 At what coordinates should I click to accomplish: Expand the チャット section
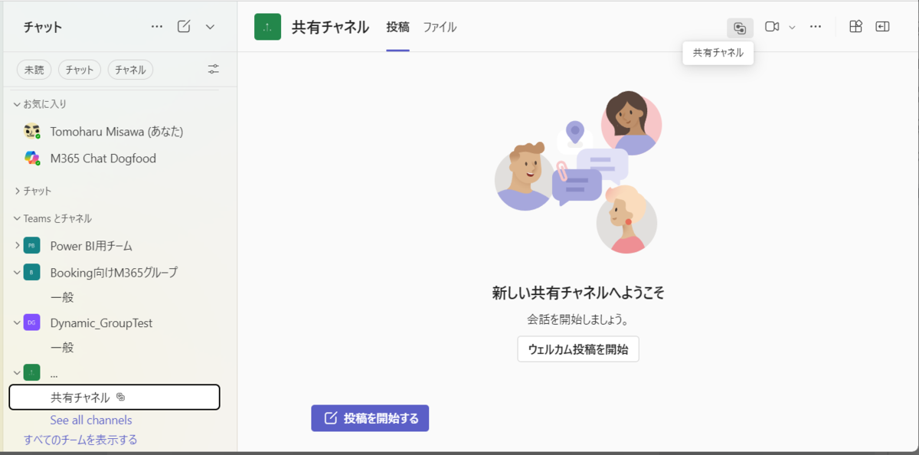17,191
